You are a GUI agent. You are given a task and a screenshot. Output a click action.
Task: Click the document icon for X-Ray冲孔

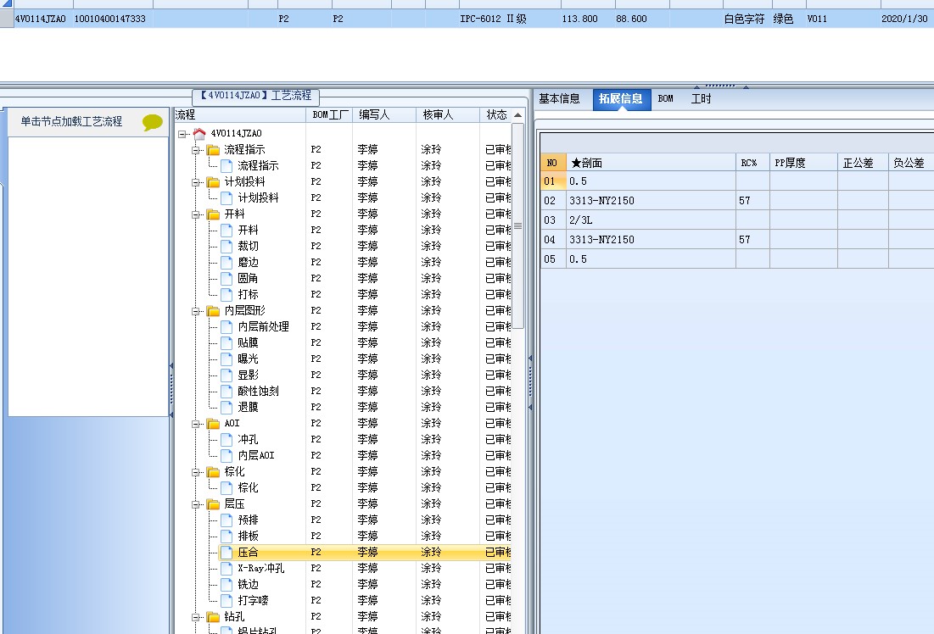[227, 569]
